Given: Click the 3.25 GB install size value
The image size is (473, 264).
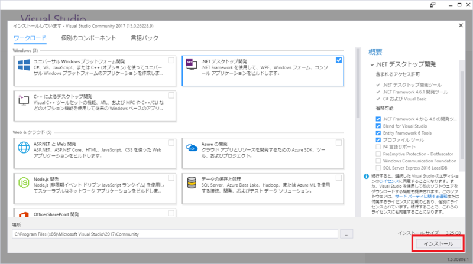Looking at the screenshot, I should coord(453,233).
